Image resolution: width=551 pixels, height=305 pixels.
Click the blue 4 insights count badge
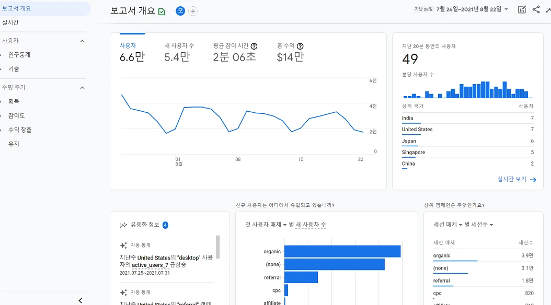[165, 225]
